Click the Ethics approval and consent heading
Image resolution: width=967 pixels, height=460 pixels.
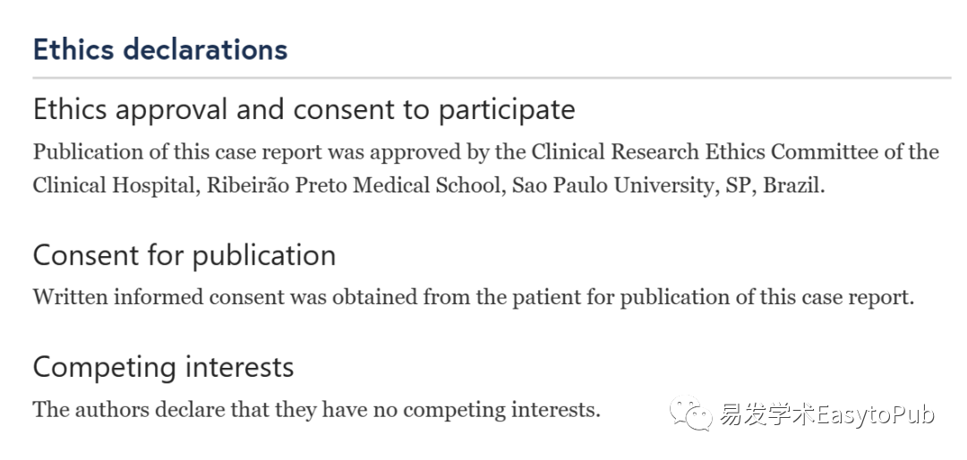click(304, 110)
